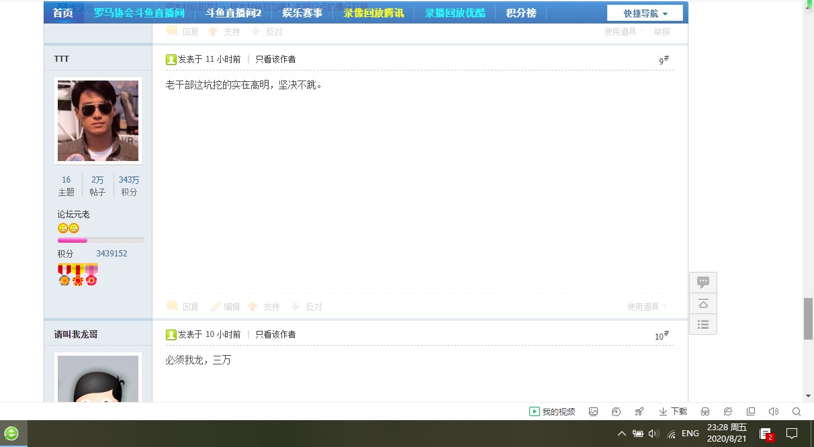Viewport: 814px width, 447px height.
Task: Click the return-to-top floating icon
Action: pyautogui.click(x=703, y=304)
